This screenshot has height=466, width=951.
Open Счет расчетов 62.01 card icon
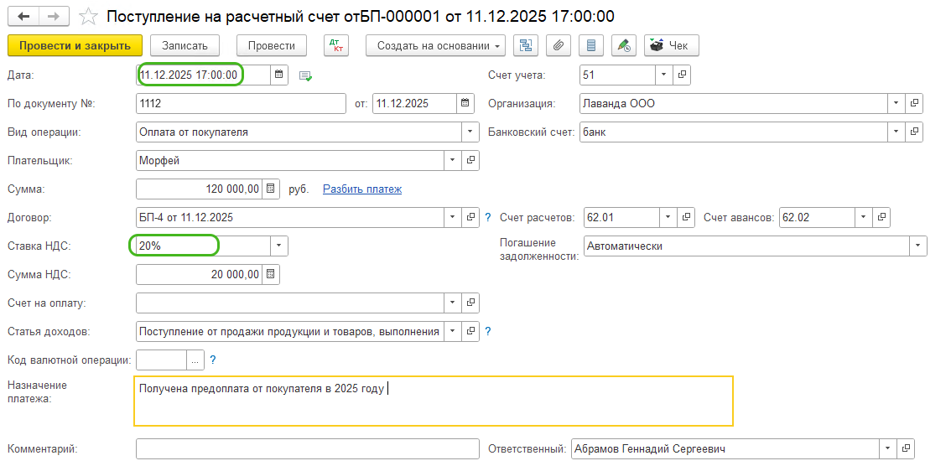(685, 217)
